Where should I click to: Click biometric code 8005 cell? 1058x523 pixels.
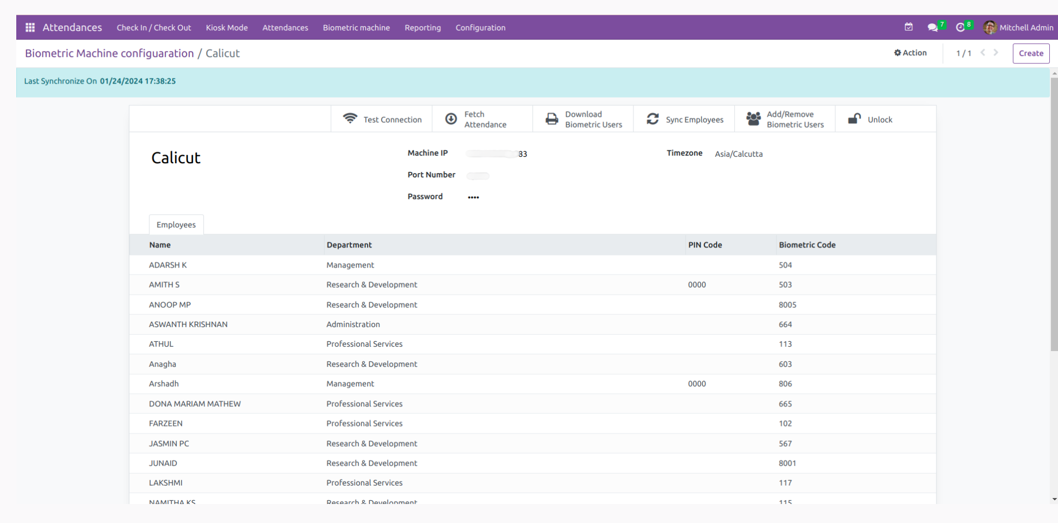(x=787, y=305)
